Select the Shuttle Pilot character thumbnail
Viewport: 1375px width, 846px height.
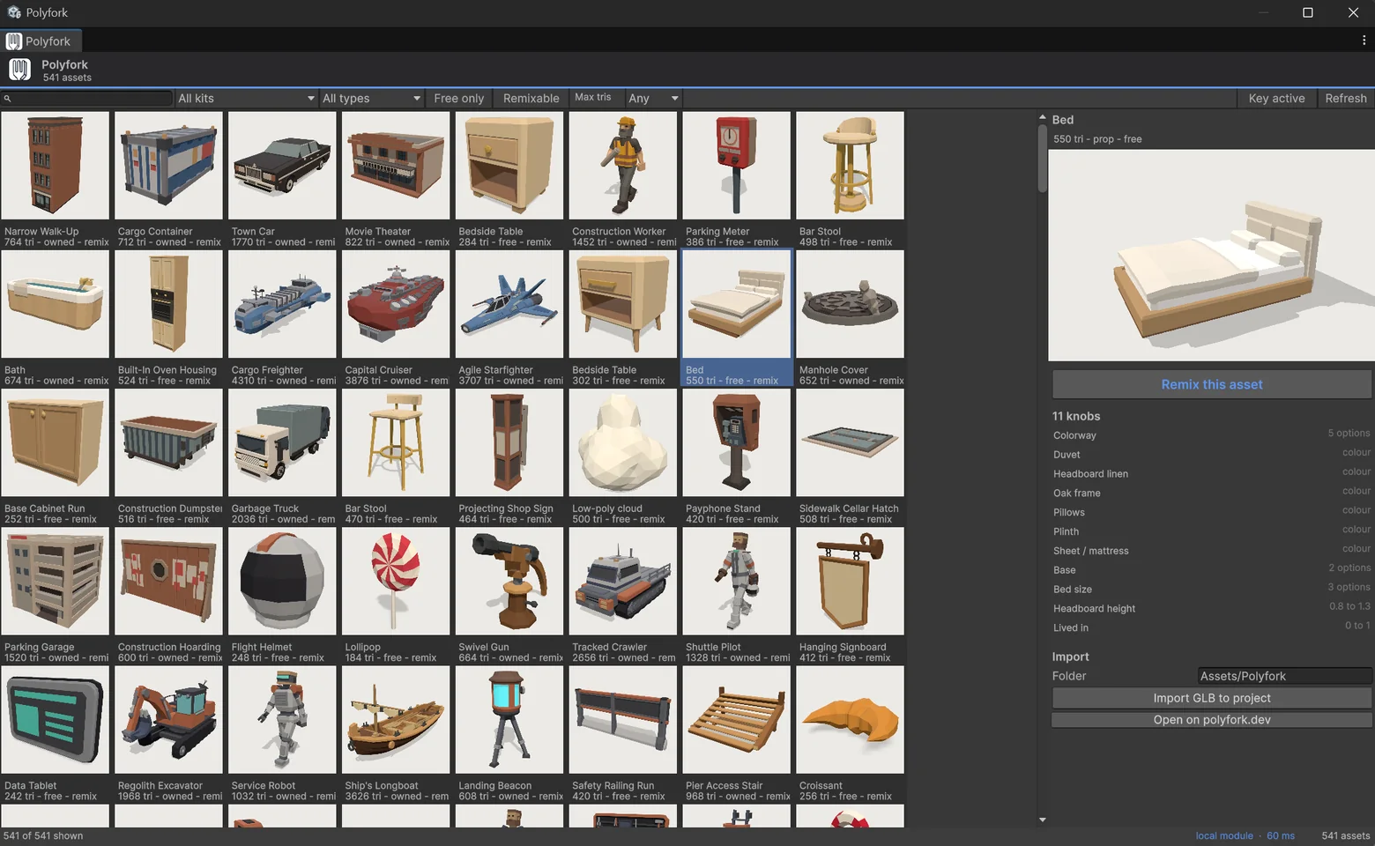[x=737, y=581]
